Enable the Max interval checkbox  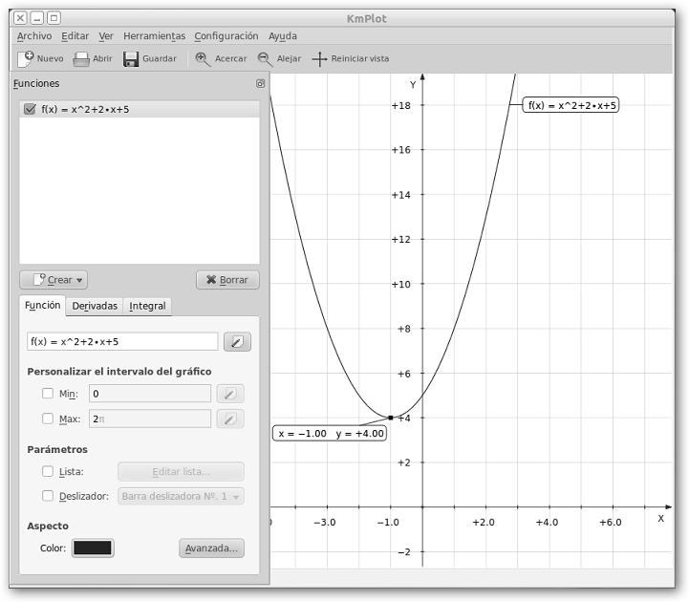[48, 419]
